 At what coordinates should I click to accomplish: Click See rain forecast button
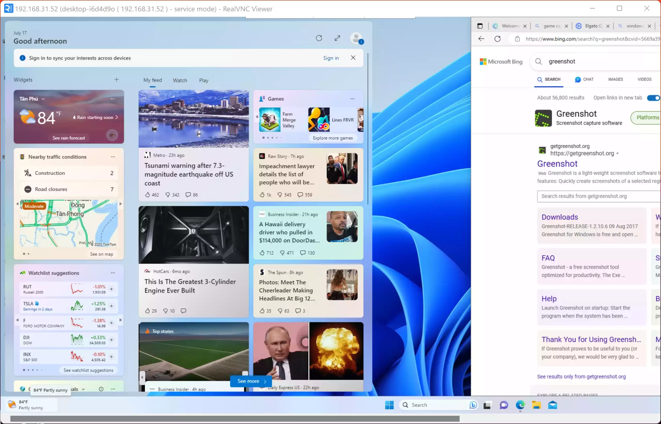tap(69, 138)
